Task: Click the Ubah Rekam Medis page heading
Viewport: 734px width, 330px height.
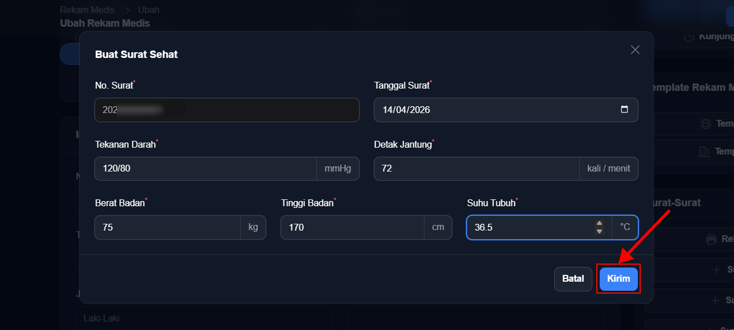Action: [105, 23]
